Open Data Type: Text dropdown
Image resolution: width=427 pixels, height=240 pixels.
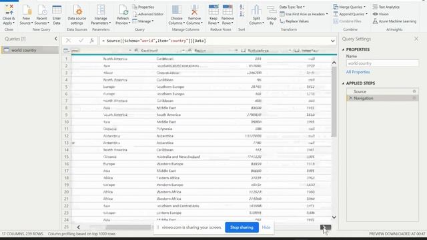[292, 7]
